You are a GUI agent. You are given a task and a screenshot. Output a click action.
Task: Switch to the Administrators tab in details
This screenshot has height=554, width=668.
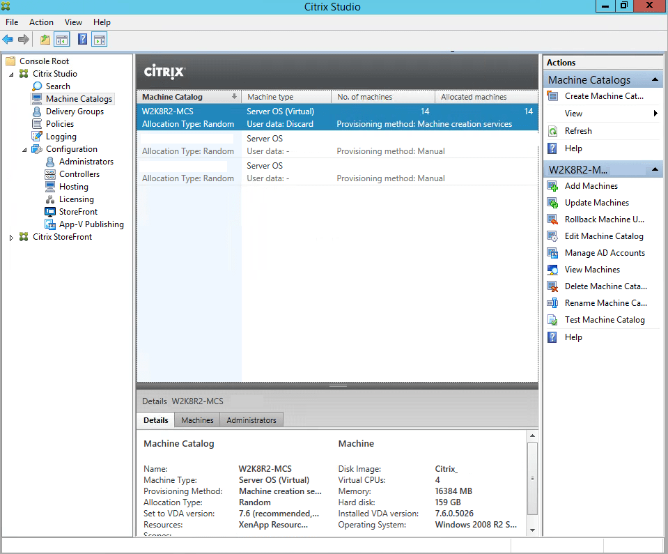pos(251,420)
